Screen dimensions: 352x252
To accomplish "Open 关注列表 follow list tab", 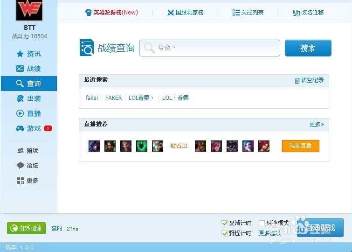I will [248, 12].
